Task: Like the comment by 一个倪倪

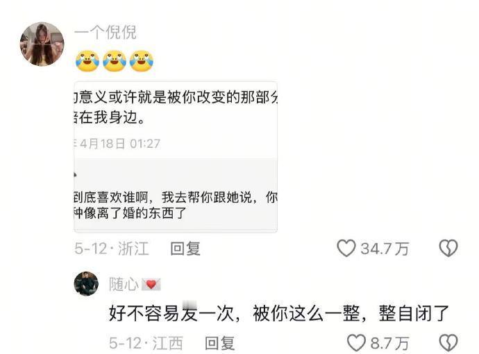Action: point(346,248)
